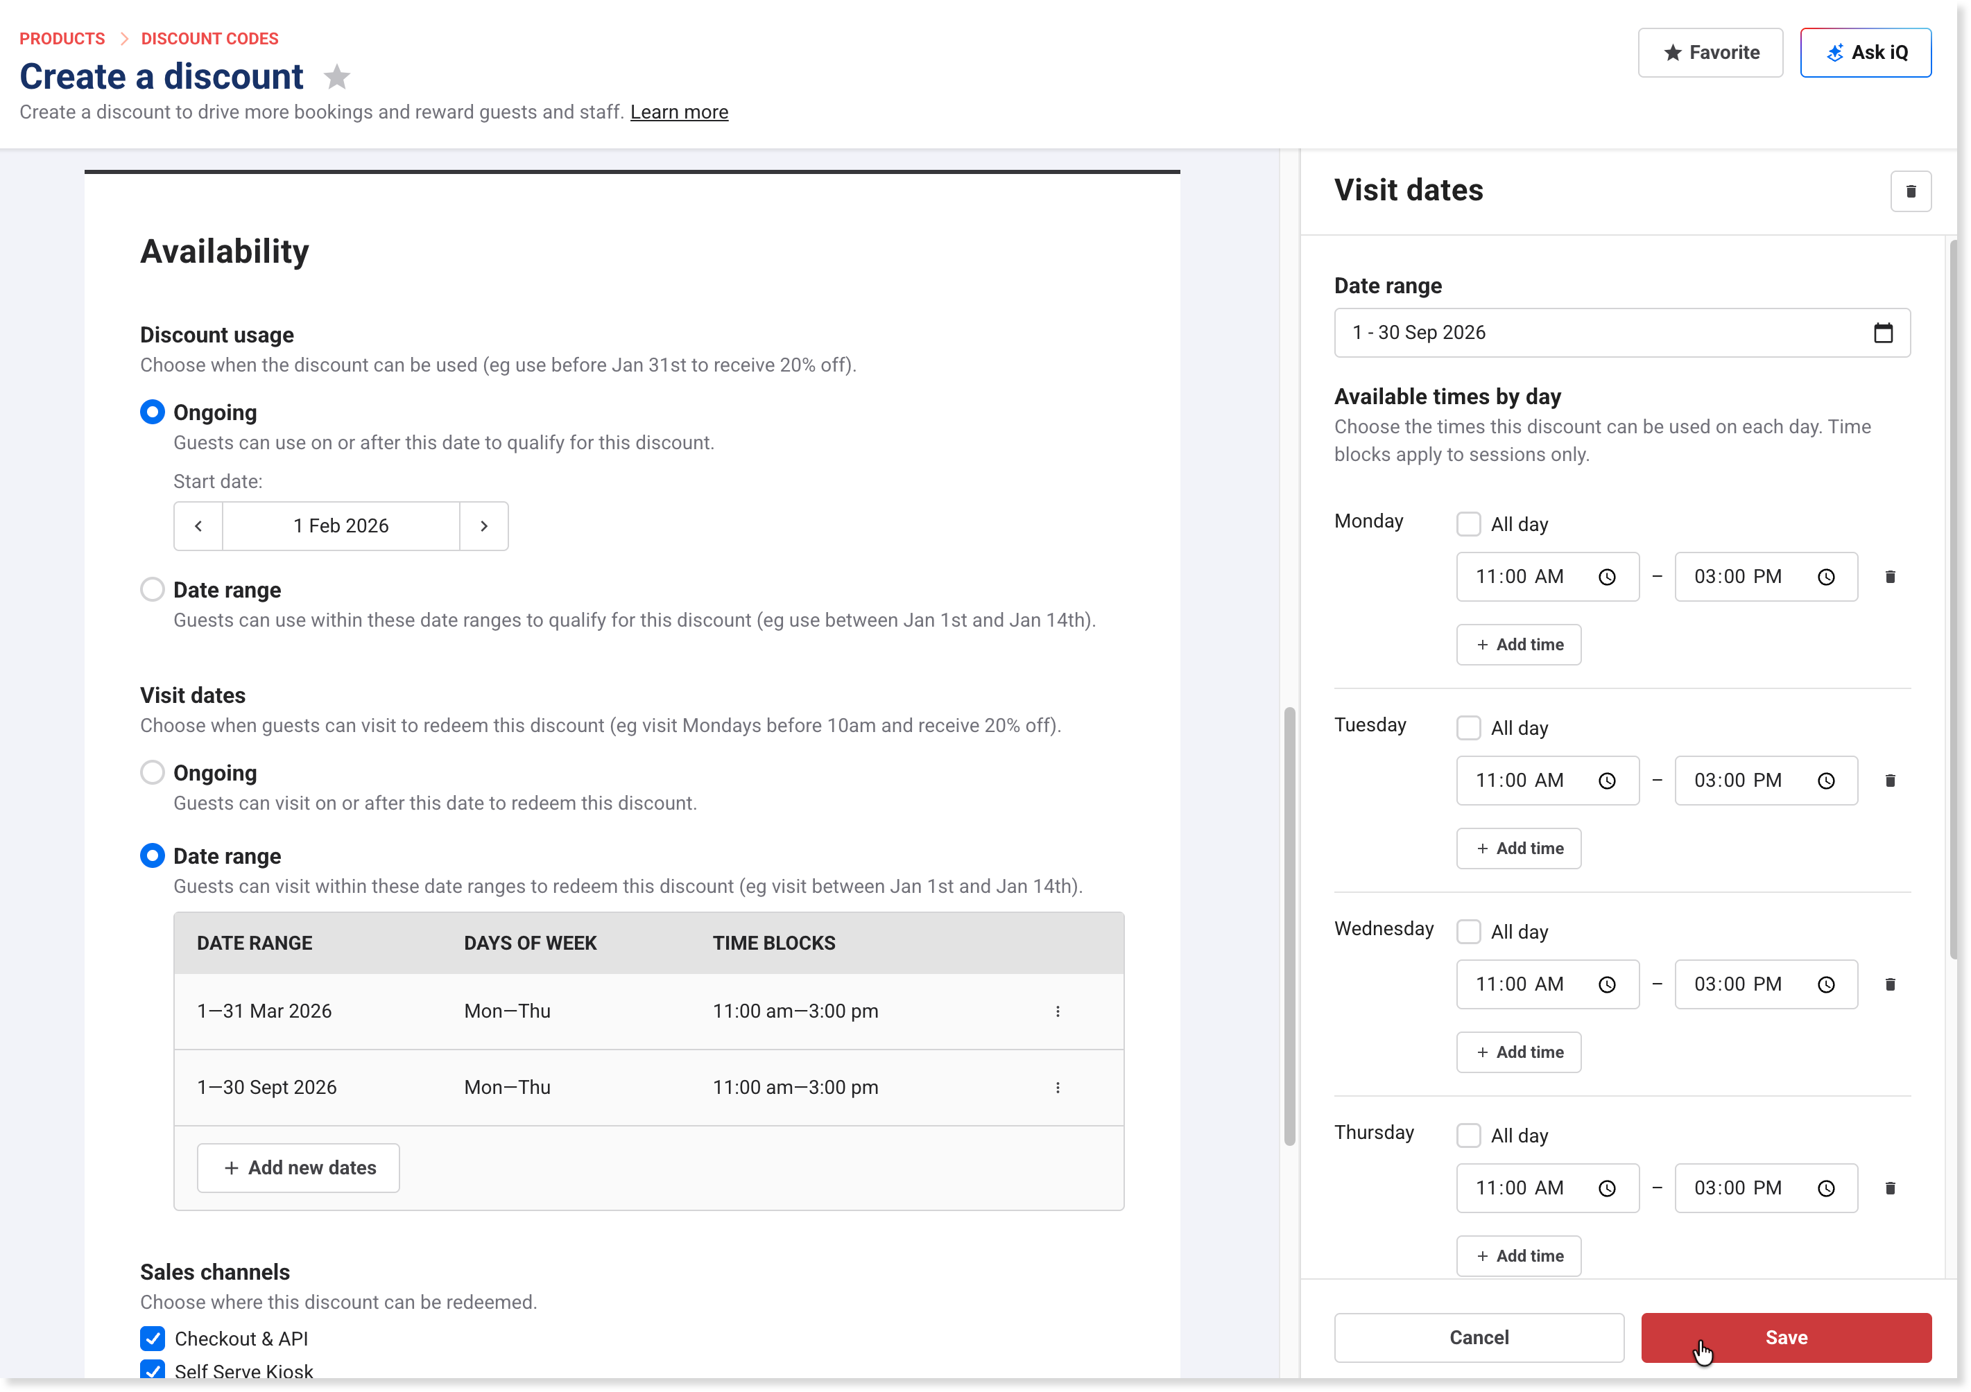Uncheck Checkout & API sales channel

pyautogui.click(x=152, y=1339)
